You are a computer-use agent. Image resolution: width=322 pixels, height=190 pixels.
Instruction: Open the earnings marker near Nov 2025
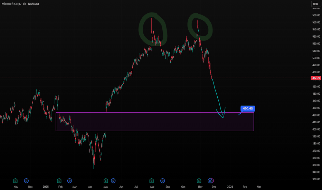tap(199, 180)
